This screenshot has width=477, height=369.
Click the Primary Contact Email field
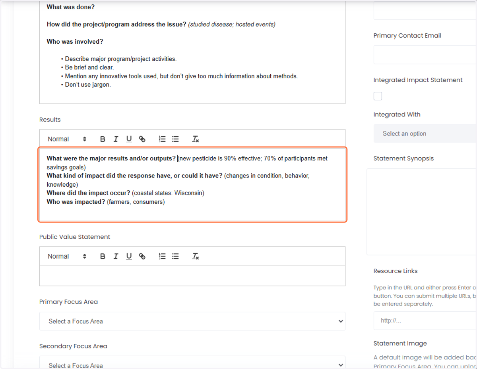point(425,54)
